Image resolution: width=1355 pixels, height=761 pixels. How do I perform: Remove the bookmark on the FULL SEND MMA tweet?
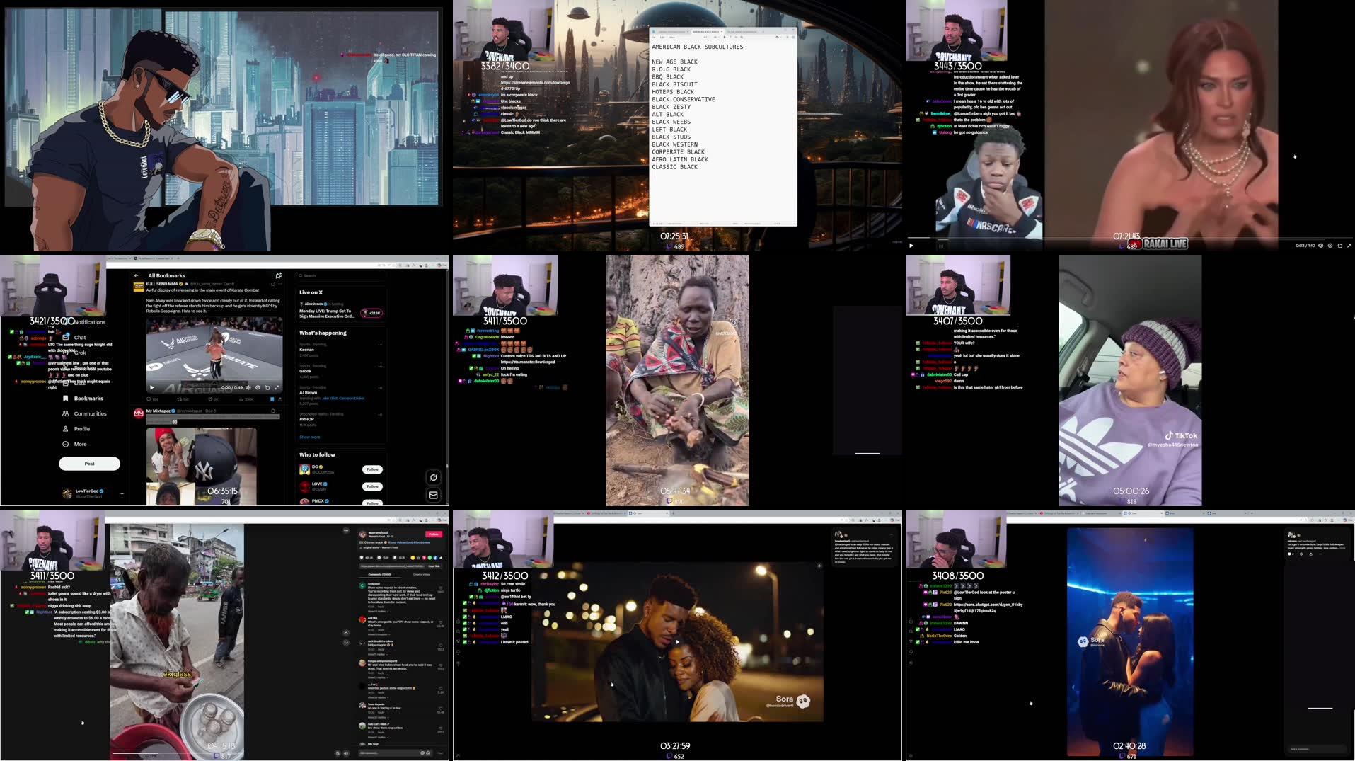point(272,399)
